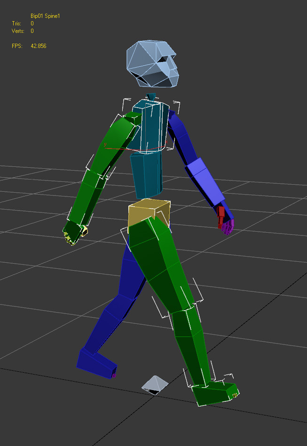Select the grey diamond helper on floor
Image resolution: width=307 pixels, height=446 pixels.
coord(155,385)
